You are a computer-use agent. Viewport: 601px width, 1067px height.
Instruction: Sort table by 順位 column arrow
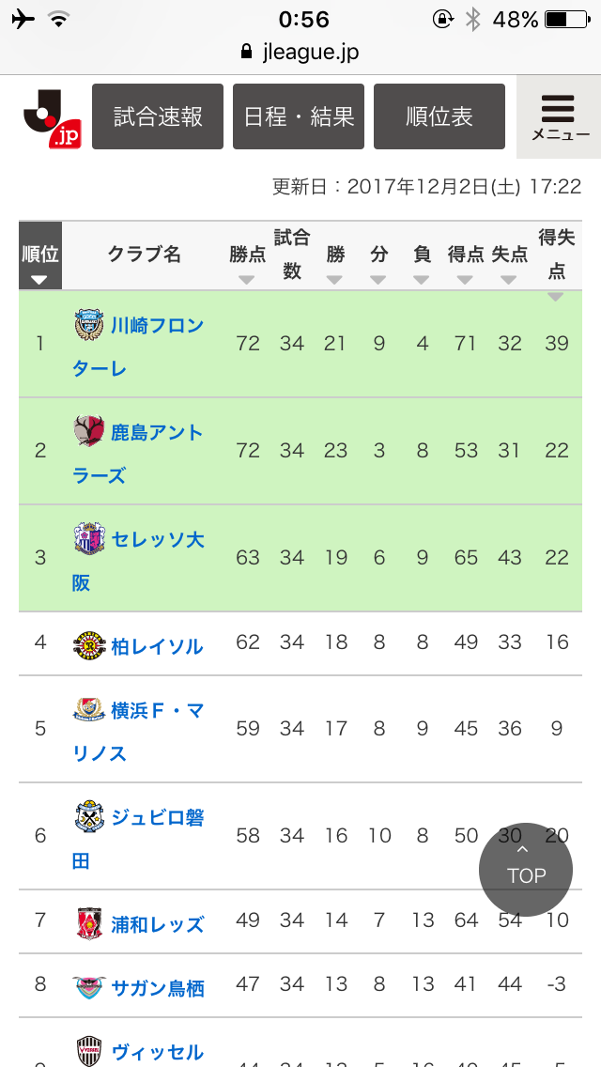pyautogui.click(x=39, y=280)
